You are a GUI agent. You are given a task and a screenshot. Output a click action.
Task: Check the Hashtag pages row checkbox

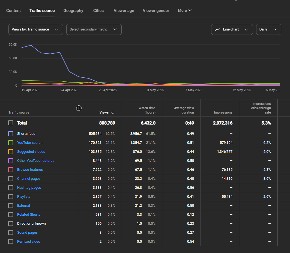11,188
